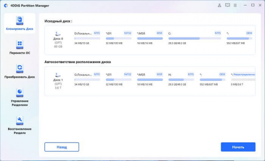Click the 29.3 GB/49.3 GB text under H:
The width and height of the screenshot is (265, 161).
click(177, 84)
